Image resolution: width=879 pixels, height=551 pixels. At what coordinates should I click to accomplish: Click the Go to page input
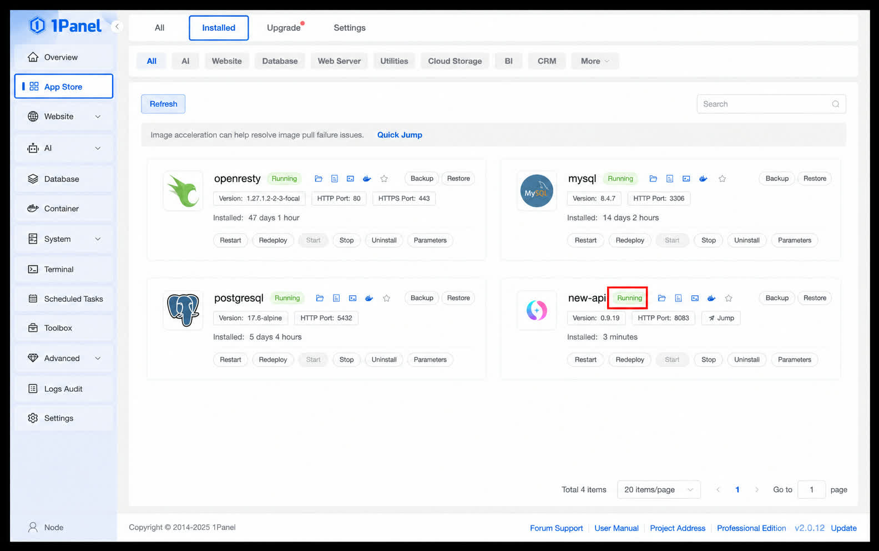pyautogui.click(x=811, y=489)
